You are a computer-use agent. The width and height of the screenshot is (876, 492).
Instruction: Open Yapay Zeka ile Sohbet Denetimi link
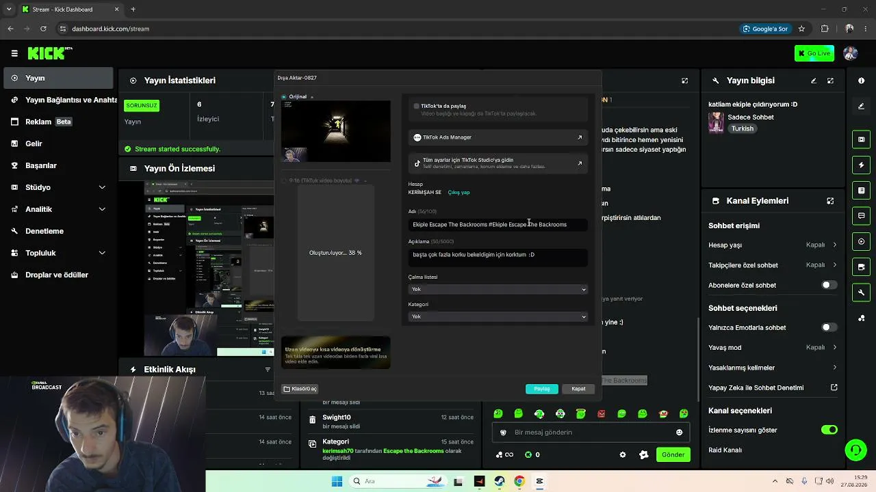(x=773, y=387)
